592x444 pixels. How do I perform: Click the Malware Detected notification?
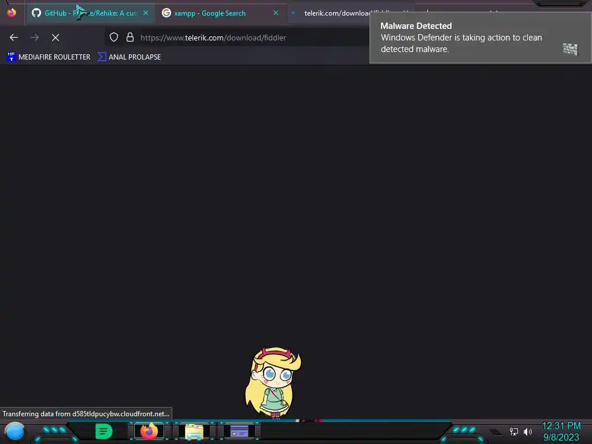click(x=480, y=38)
